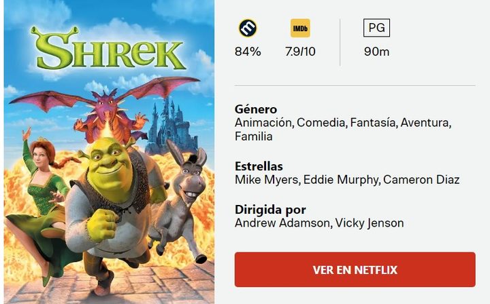Open the Shrek movie poster
This screenshot has width=490, height=304.
(x=109, y=152)
